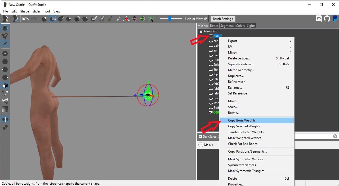
Task: Select the Split Edge tool
Action: (x=143, y=19)
